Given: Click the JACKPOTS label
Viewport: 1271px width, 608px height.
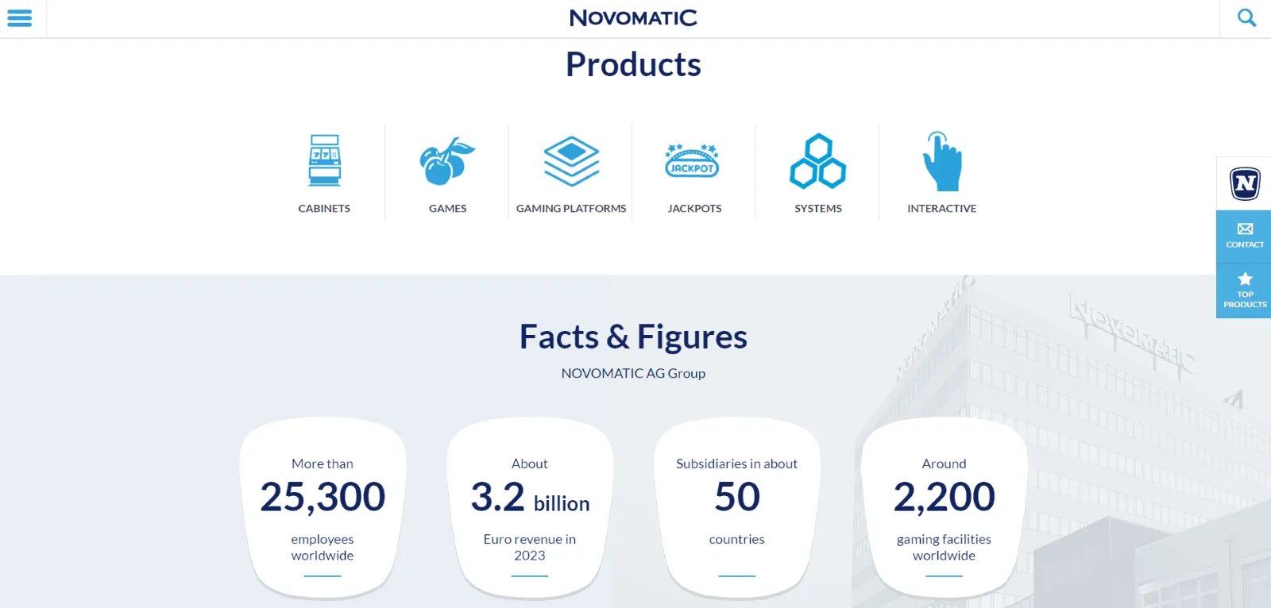Looking at the screenshot, I should coord(695,209).
